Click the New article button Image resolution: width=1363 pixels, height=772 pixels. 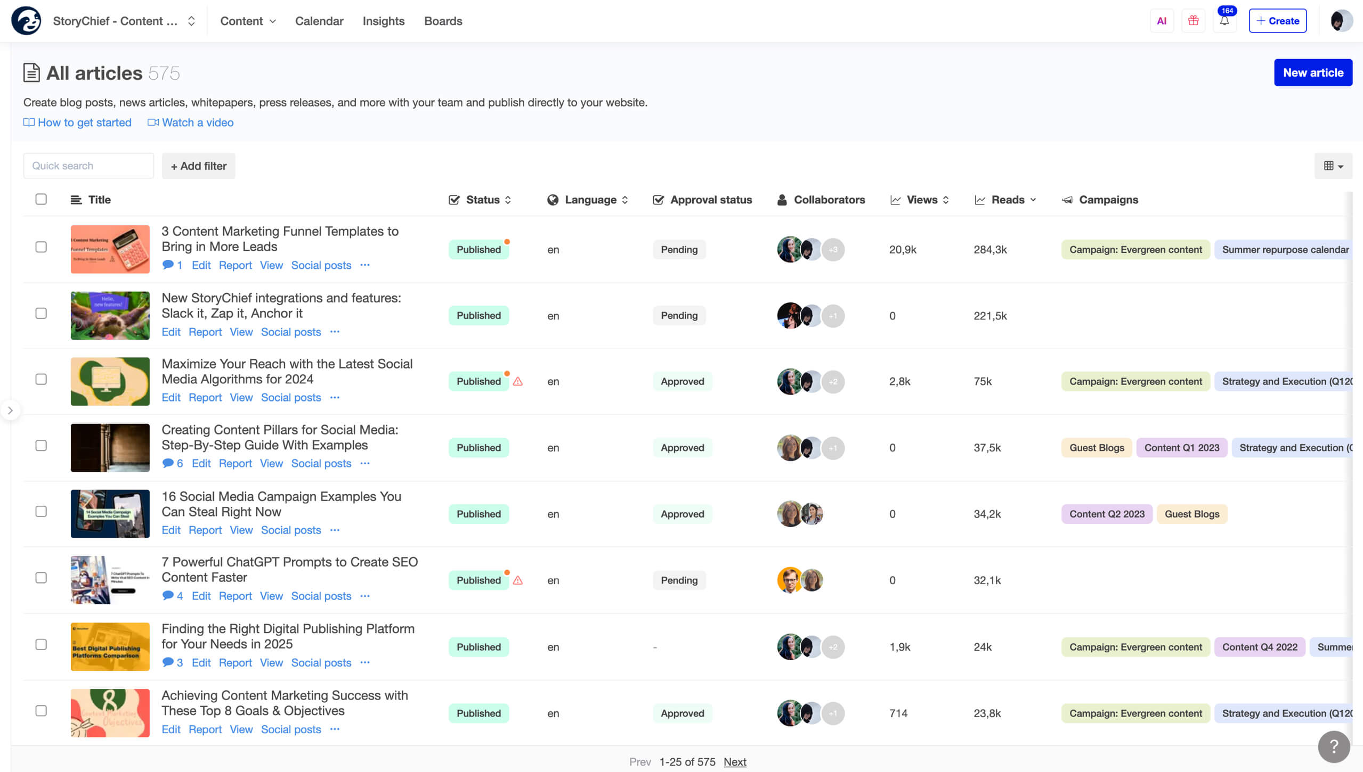(1313, 72)
